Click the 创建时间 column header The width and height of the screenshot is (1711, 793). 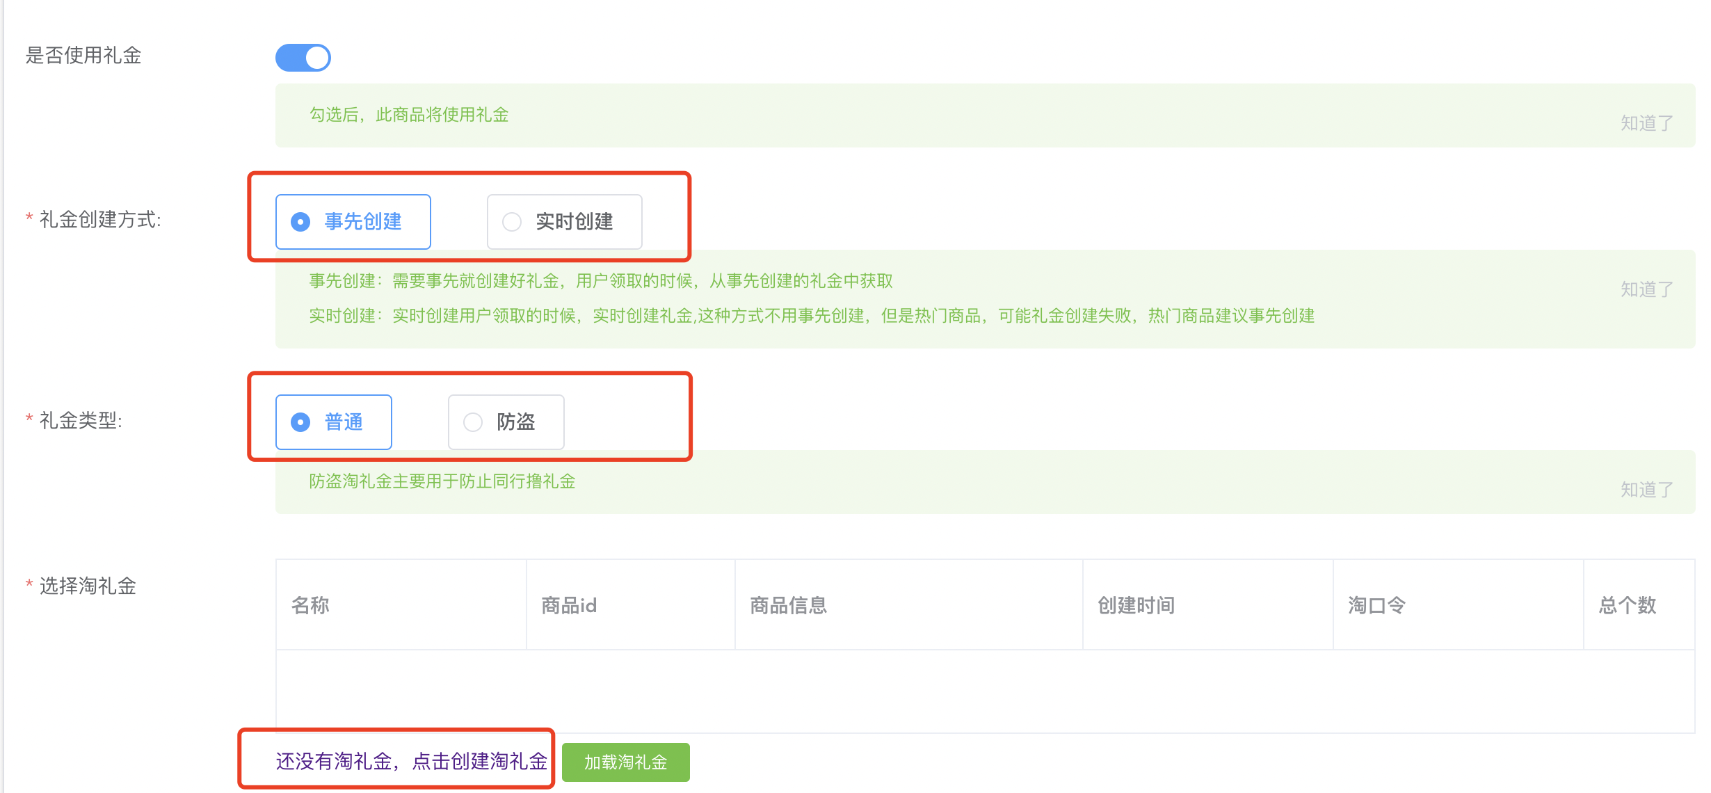[x=1136, y=605]
